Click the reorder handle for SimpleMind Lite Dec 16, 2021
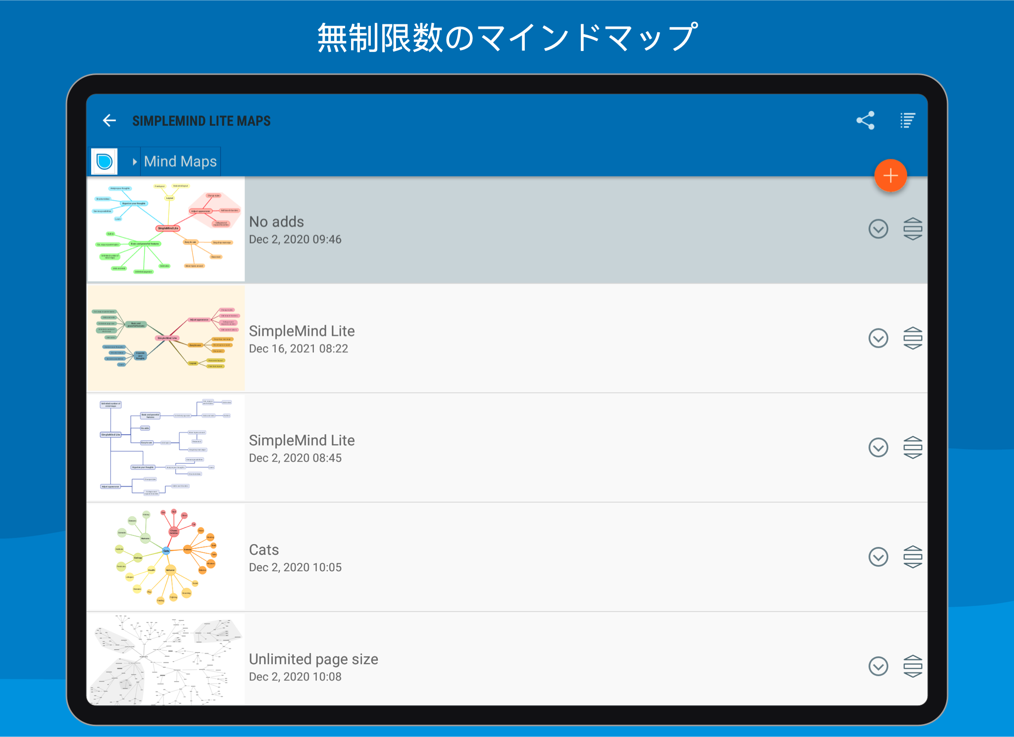Image resolution: width=1014 pixels, height=737 pixels. tap(913, 338)
